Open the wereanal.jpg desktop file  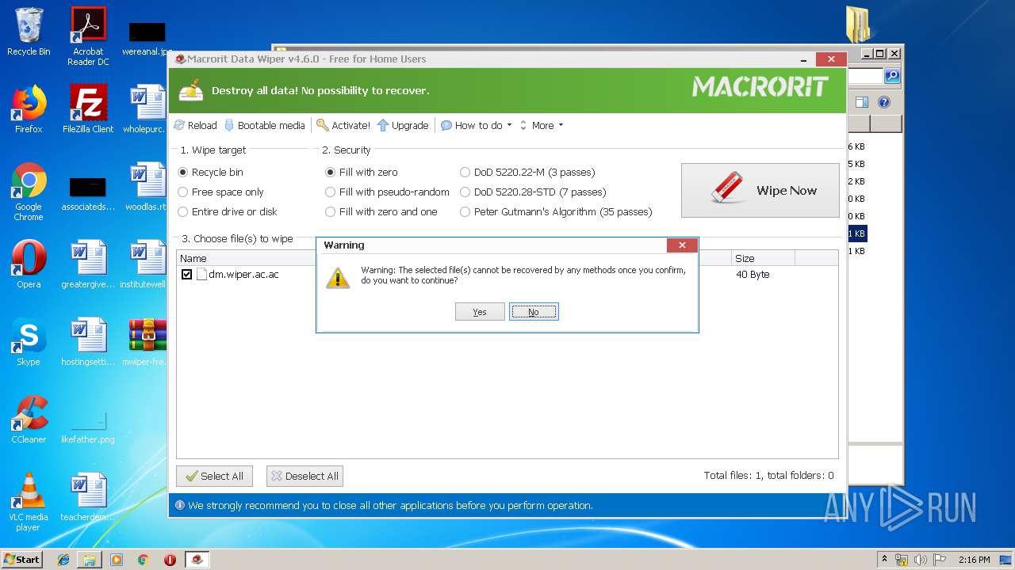coord(147,38)
